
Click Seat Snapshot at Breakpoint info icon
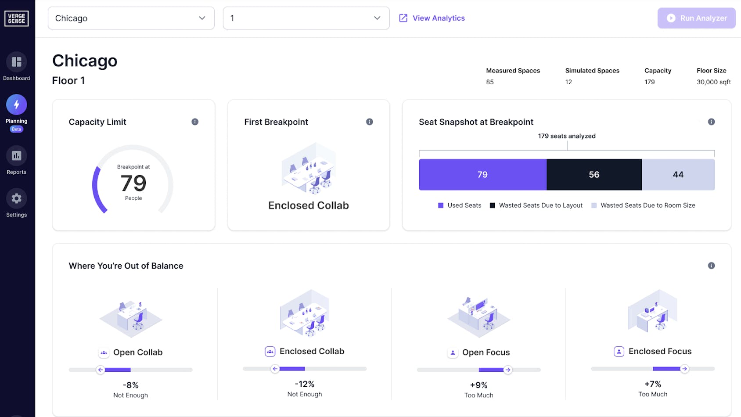click(711, 122)
